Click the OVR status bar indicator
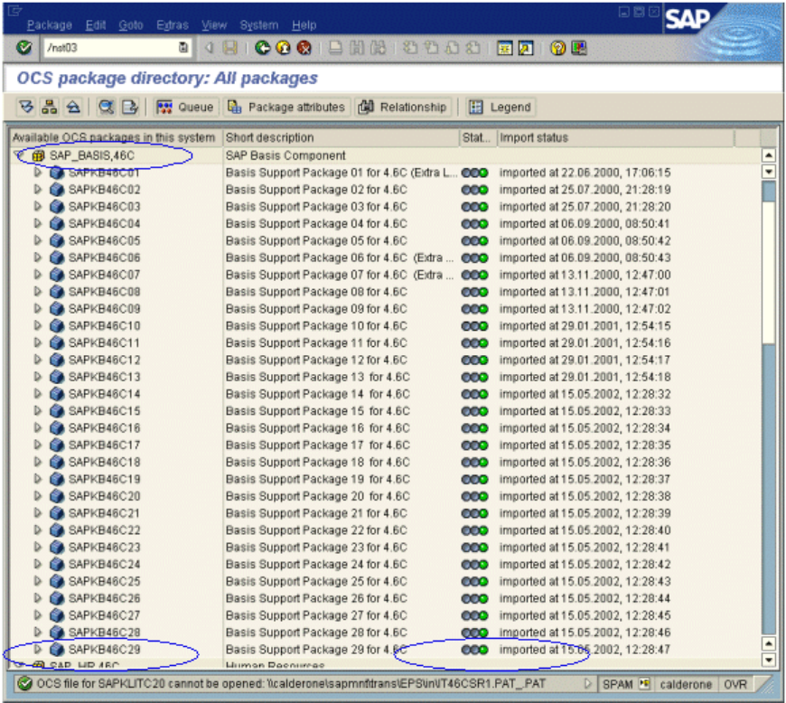This screenshot has width=786, height=703. pyautogui.click(x=735, y=684)
